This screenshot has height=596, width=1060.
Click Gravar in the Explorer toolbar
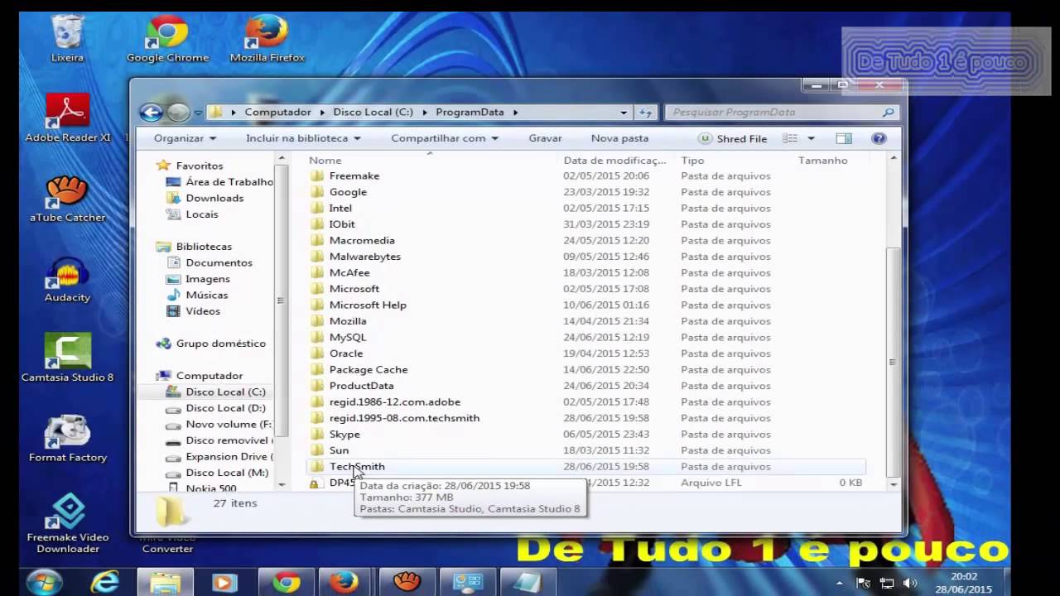(x=545, y=138)
